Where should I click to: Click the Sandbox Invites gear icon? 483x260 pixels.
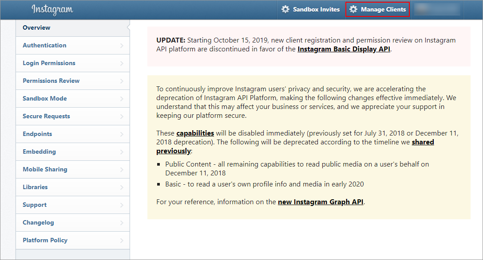(285, 9)
